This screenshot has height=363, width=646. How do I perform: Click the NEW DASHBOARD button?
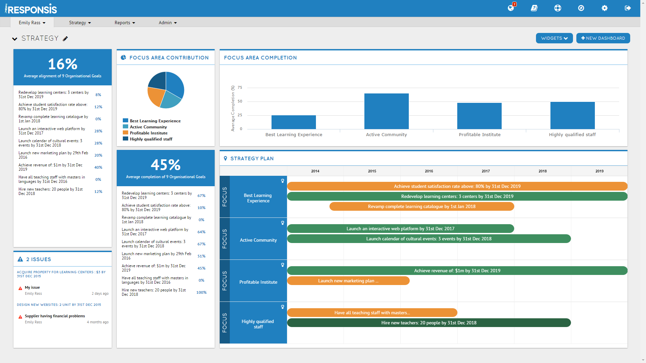coord(603,38)
